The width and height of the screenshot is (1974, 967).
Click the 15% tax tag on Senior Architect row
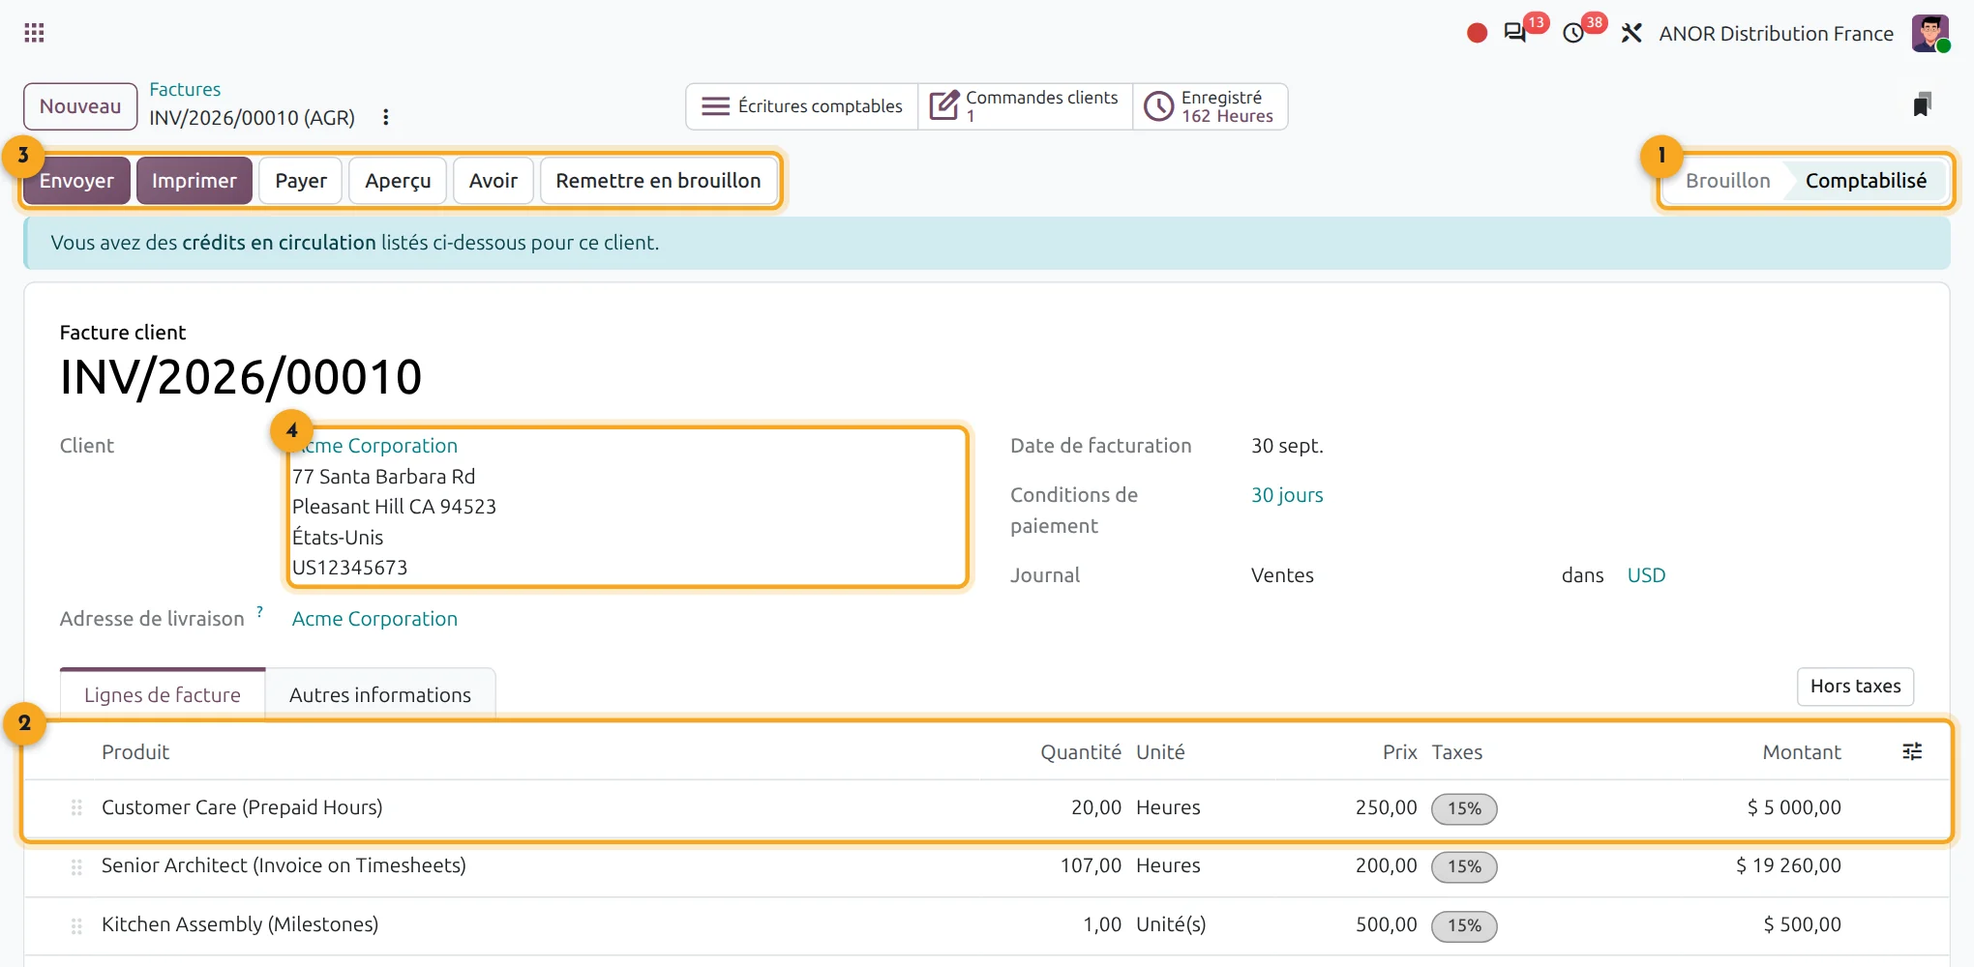pos(1464,866)
